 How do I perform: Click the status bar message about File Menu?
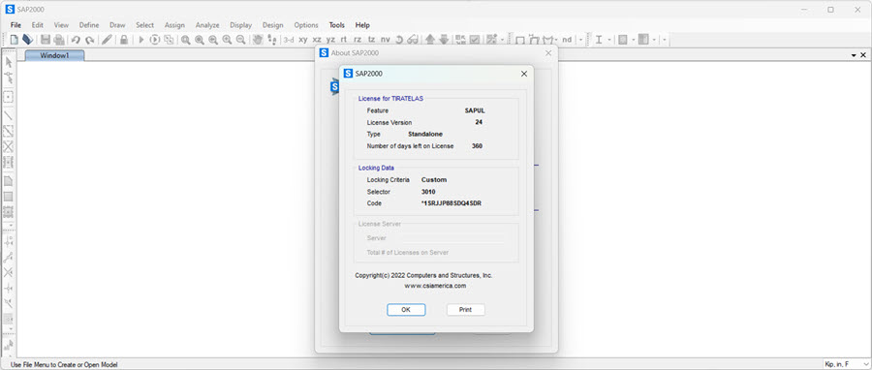[x=64, y=365]
